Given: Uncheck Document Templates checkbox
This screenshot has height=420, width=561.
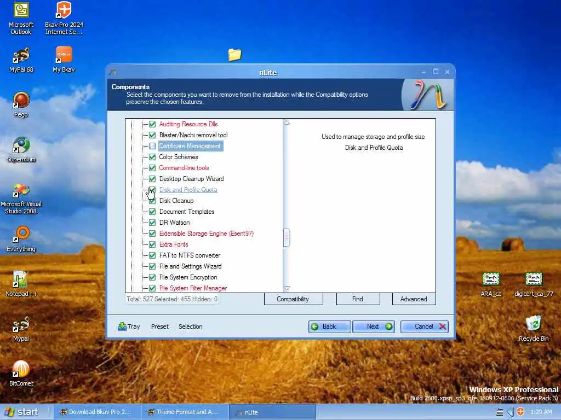Looking at the screenshot, I should (x=152, y=212).
